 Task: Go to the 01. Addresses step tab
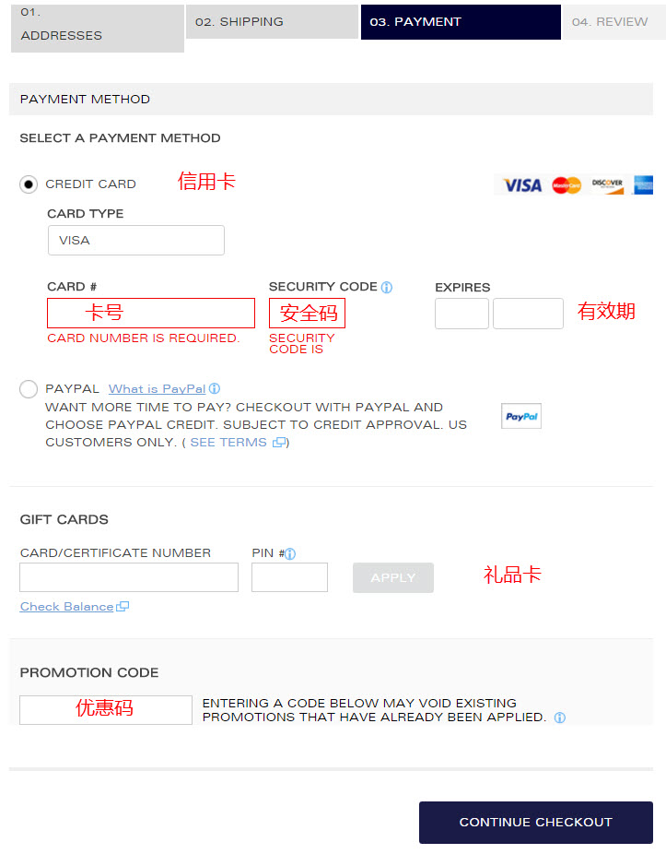pyautogui.click(x=98, y=29)
